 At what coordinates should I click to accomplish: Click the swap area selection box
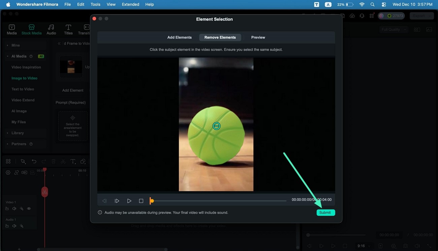coord(73,126)
